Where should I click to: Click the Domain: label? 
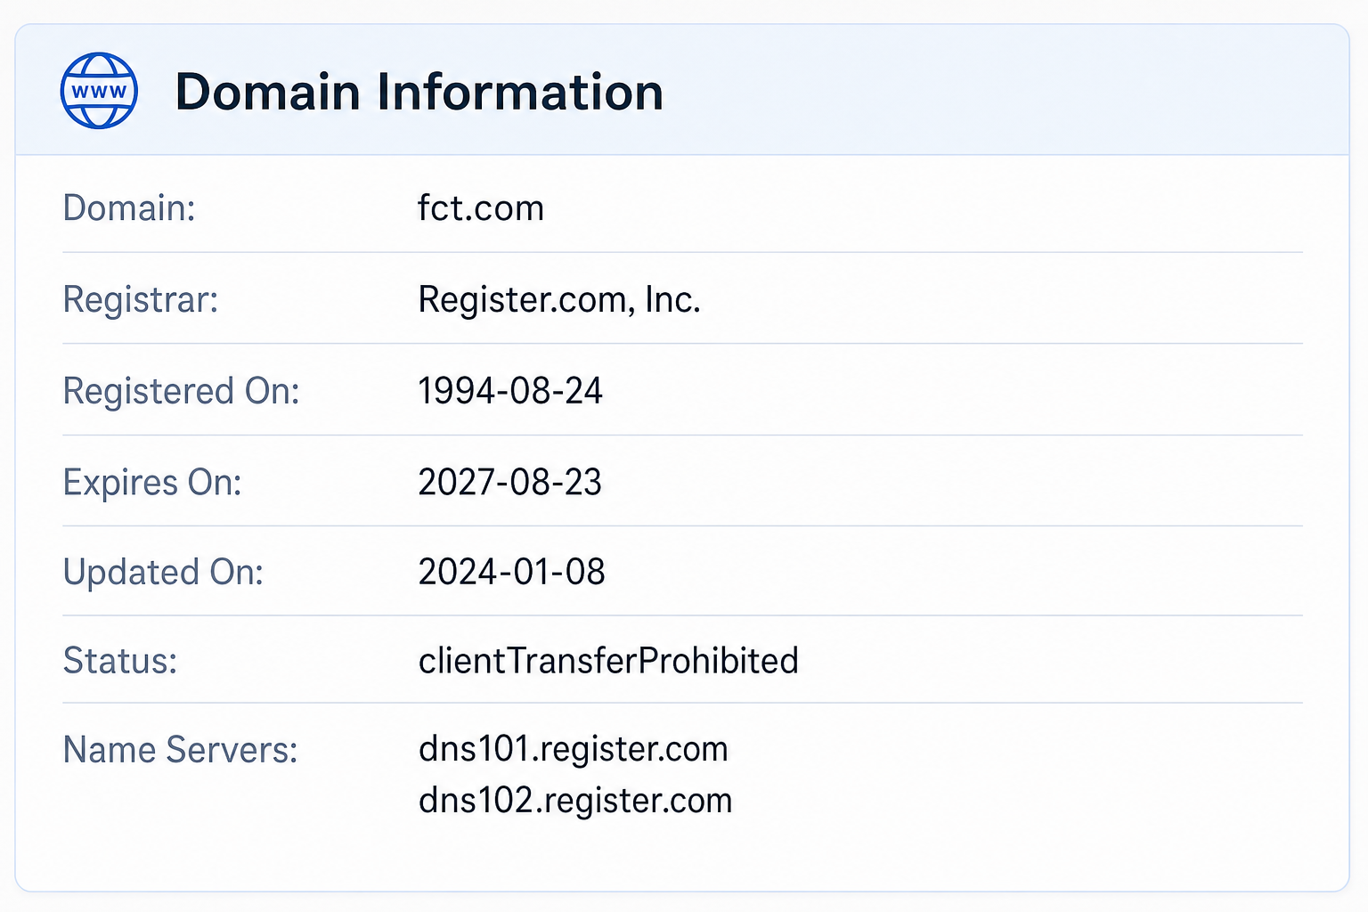[x=129, y=208]
